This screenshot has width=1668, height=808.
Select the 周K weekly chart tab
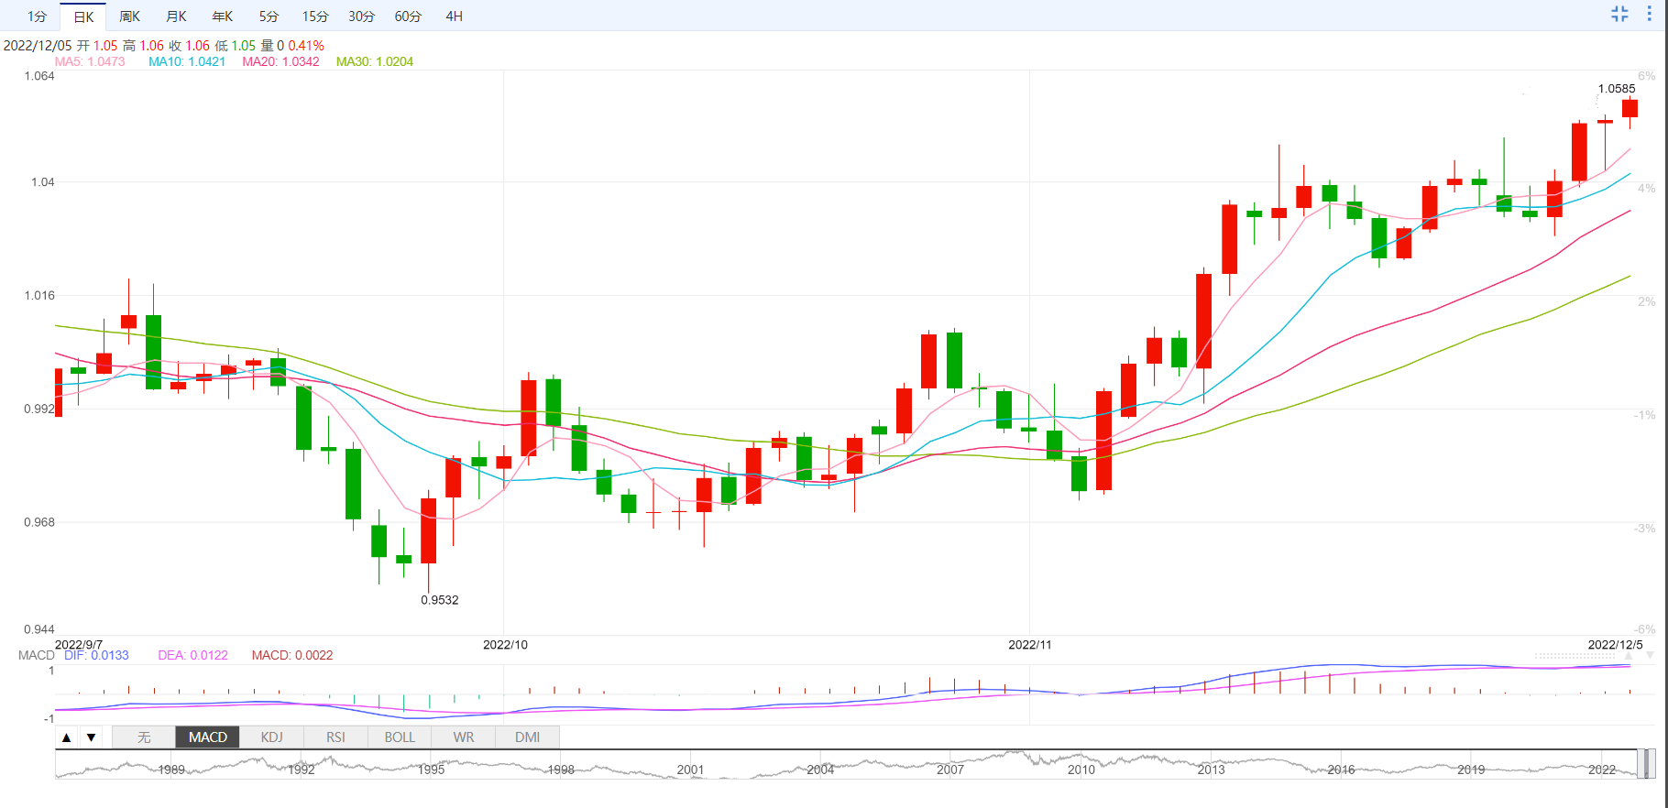(129, 16)
